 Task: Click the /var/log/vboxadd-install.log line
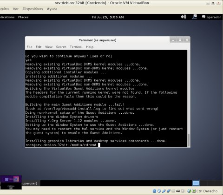point(92,109)
